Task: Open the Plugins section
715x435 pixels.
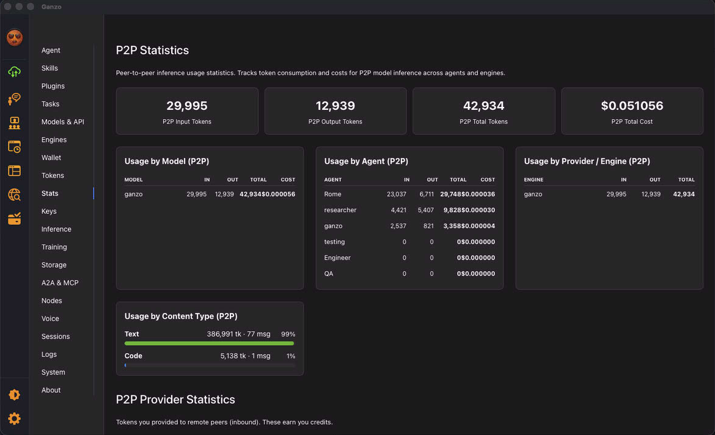Action: (53, 86)
